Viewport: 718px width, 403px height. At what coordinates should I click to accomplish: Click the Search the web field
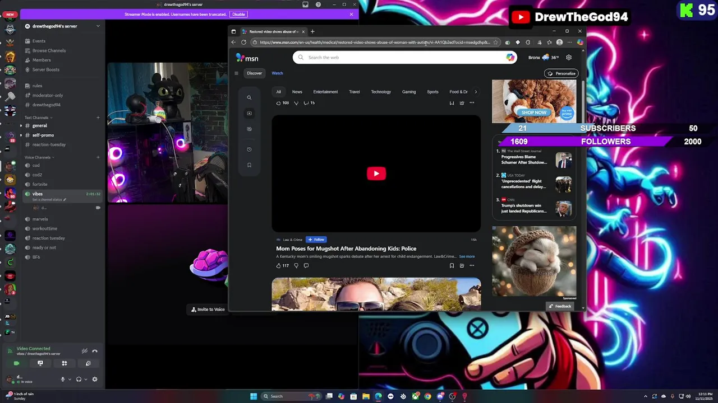404,57
